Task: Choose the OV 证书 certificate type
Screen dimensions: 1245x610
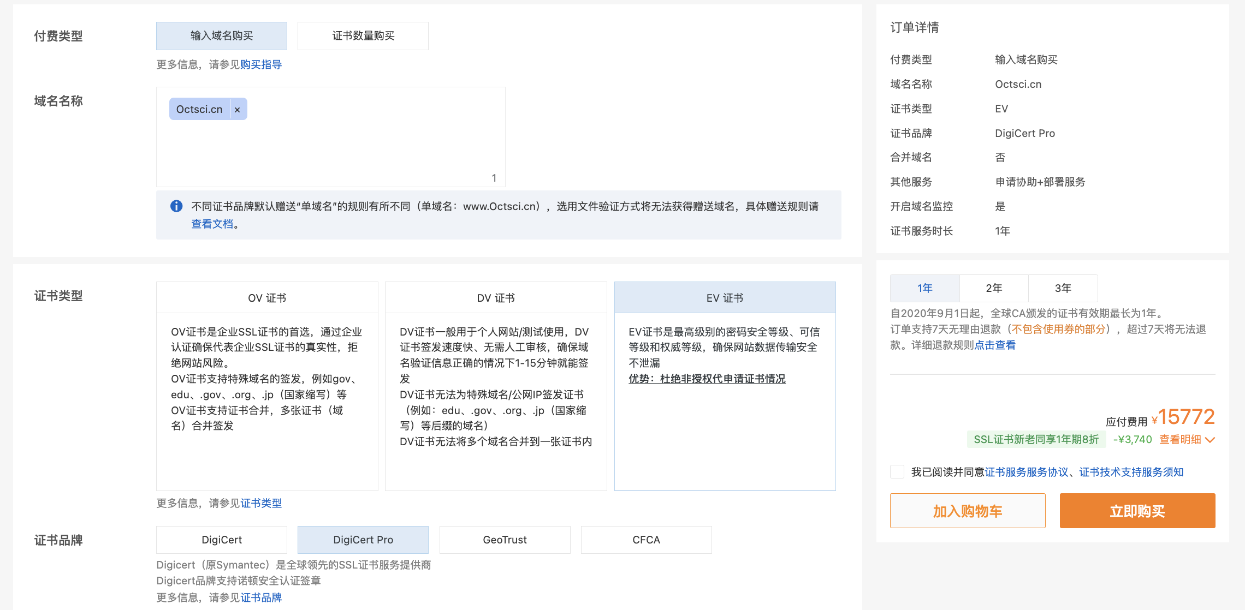Action: (266, 298)
